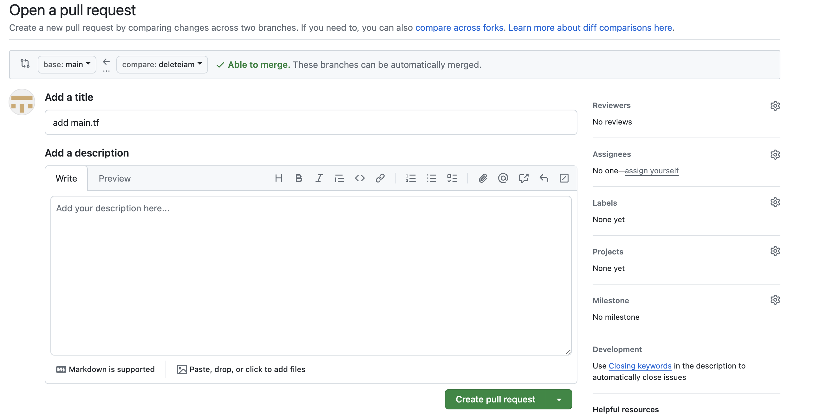Click the assign yourself link

651,171
